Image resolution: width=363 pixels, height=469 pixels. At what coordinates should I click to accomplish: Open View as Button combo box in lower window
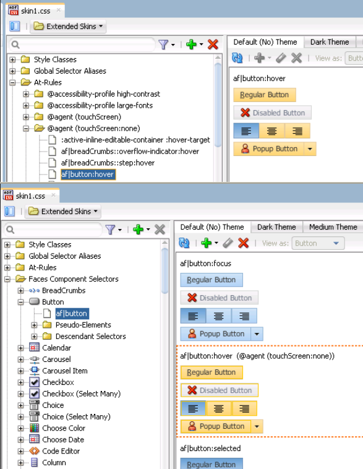coord(318,243)
